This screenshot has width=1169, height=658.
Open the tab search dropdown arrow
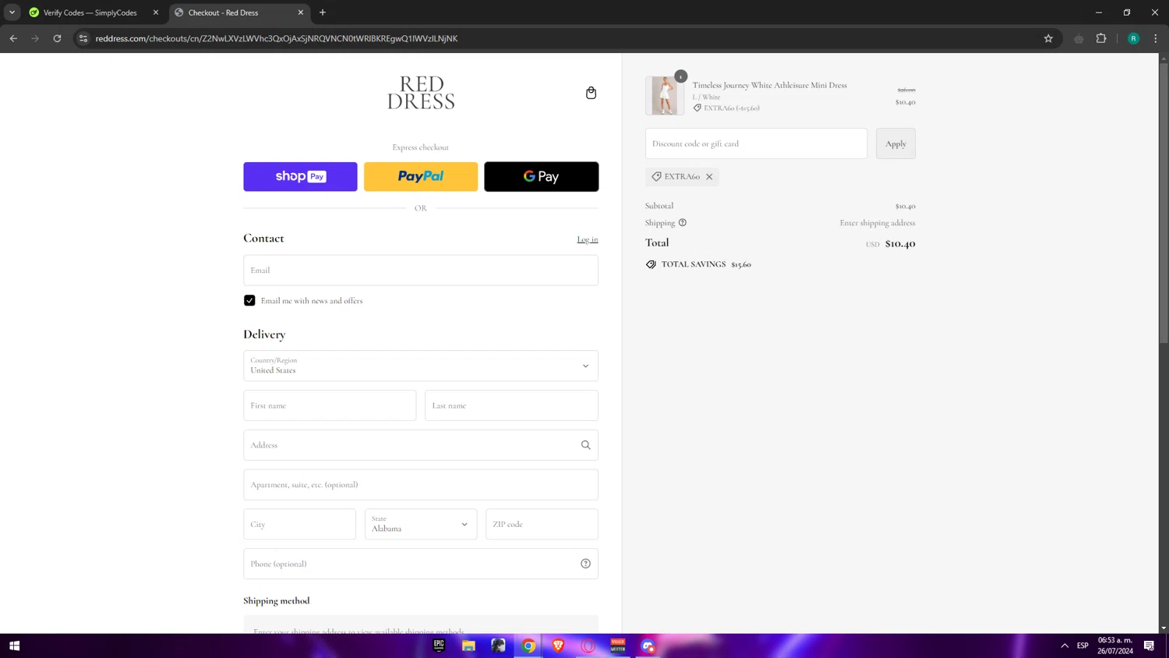12,12
